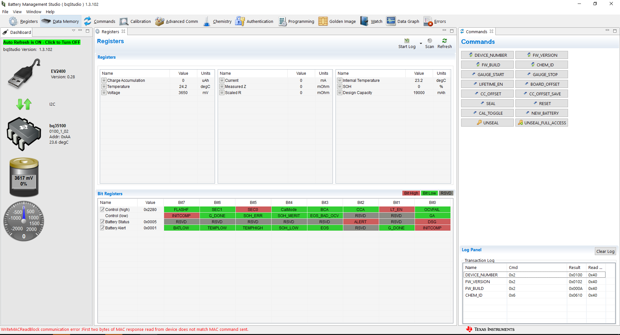
Task: Close the Registers tab with X
Action: (123, 31)
